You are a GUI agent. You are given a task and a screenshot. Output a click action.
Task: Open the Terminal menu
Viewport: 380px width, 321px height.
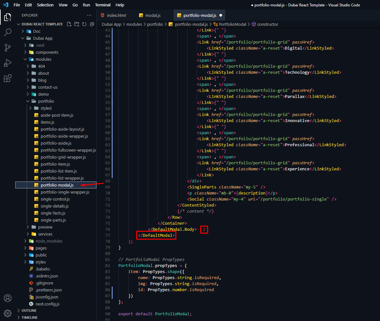tap(103, 5)
